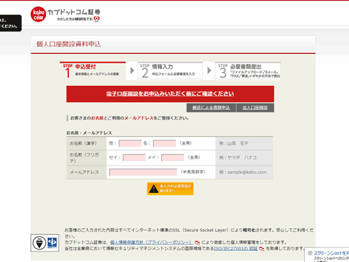Click the お名前・メールアドレス section label

pos(89,133)
